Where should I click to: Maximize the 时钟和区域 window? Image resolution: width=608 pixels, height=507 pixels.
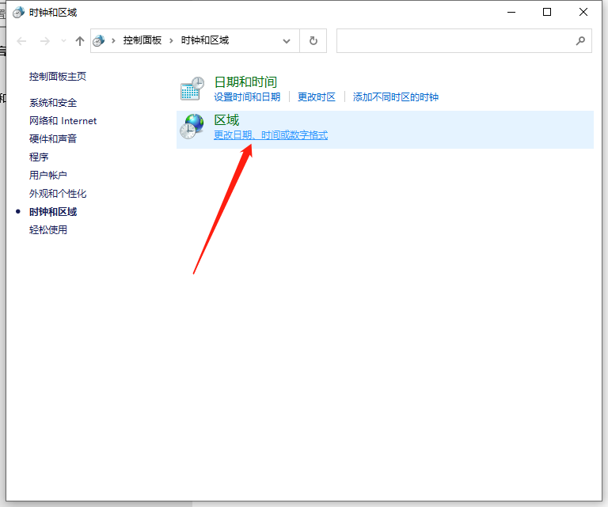[547, 13]
